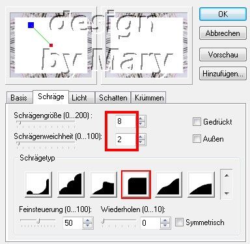Click the red light target handle in preview

pyautogui.click(x=51, y=45)
